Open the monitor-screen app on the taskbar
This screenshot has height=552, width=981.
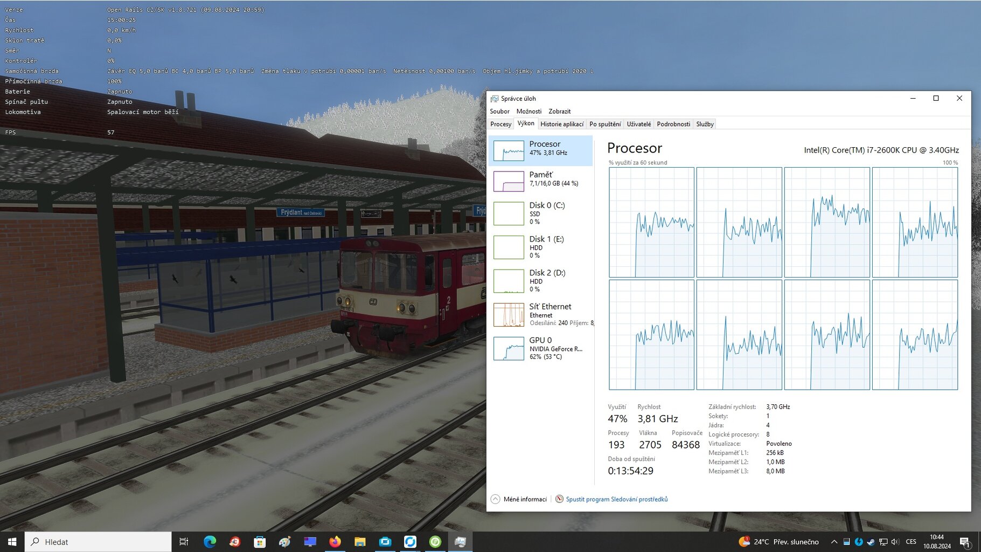pyautogui.click(x=310, y=542)
